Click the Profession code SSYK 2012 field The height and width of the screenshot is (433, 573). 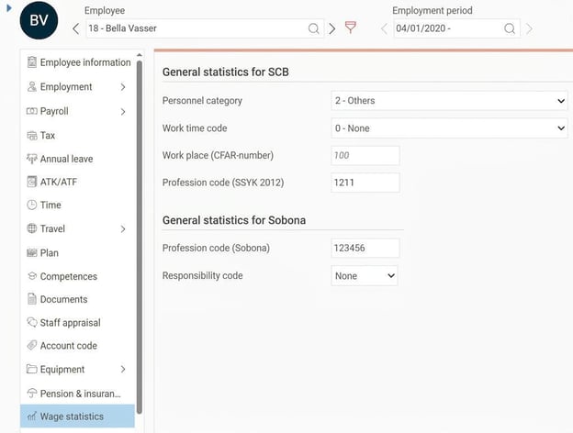pos(365,183)
